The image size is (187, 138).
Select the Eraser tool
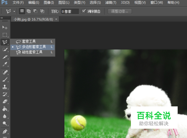(x=5, y=102)
